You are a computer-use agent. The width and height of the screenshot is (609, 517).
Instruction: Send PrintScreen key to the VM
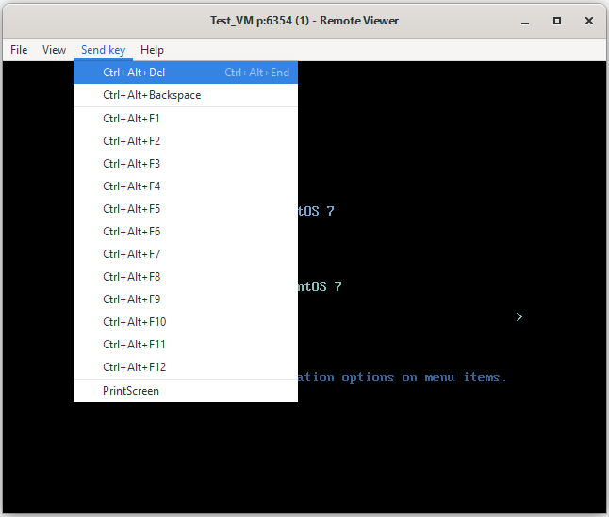tap(186, 391)
